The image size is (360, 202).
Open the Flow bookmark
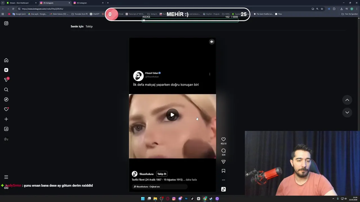[x=278, y=14]
